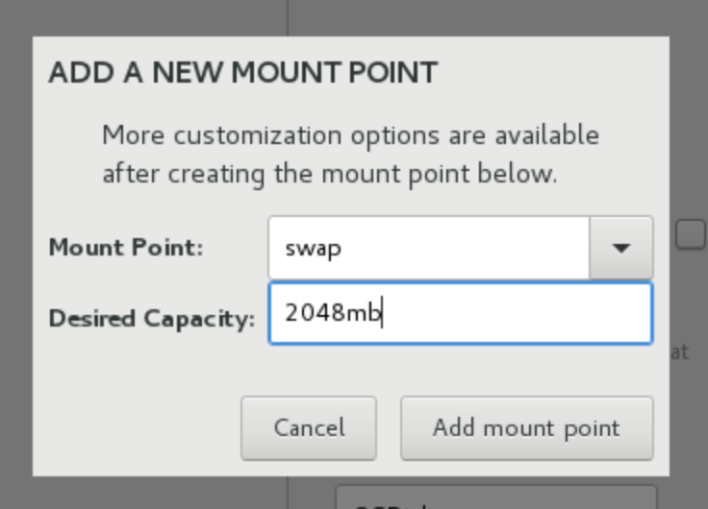Click the vertical pane divider above dialog
Viewport: 708px width, 509px height.
(x=288, y=18)
